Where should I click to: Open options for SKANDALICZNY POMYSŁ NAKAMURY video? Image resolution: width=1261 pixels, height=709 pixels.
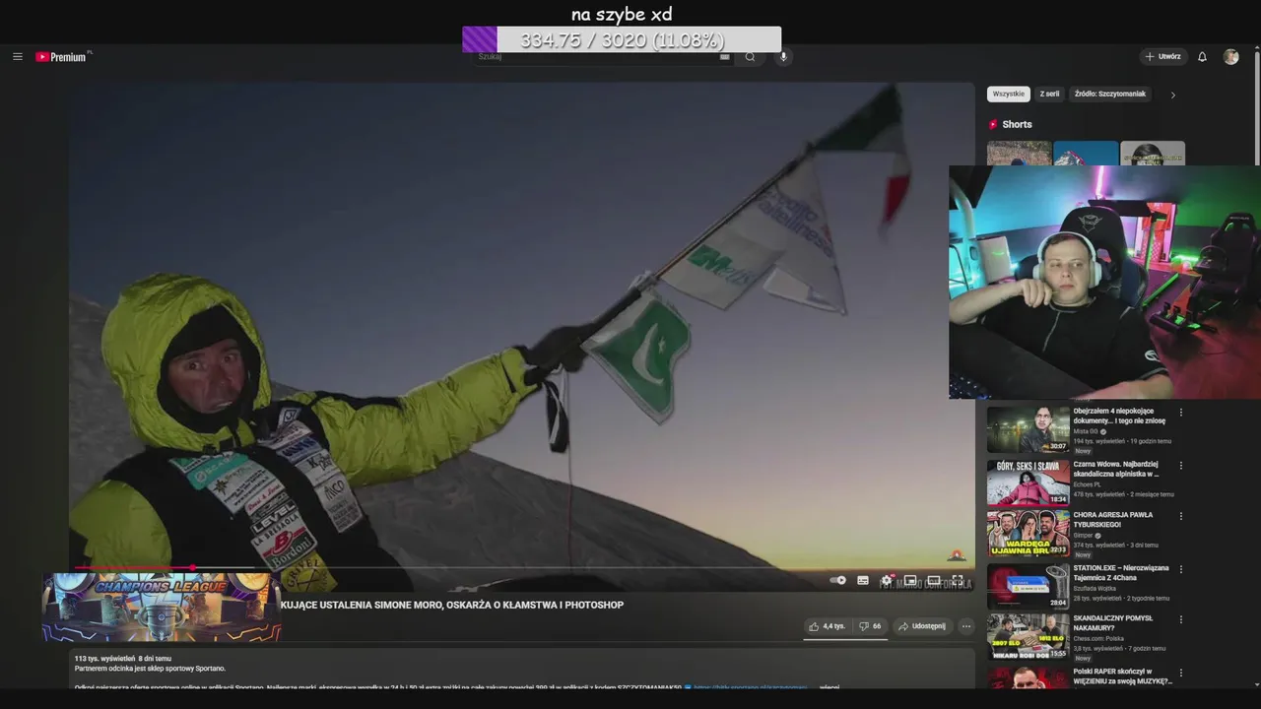point(1181,620)
